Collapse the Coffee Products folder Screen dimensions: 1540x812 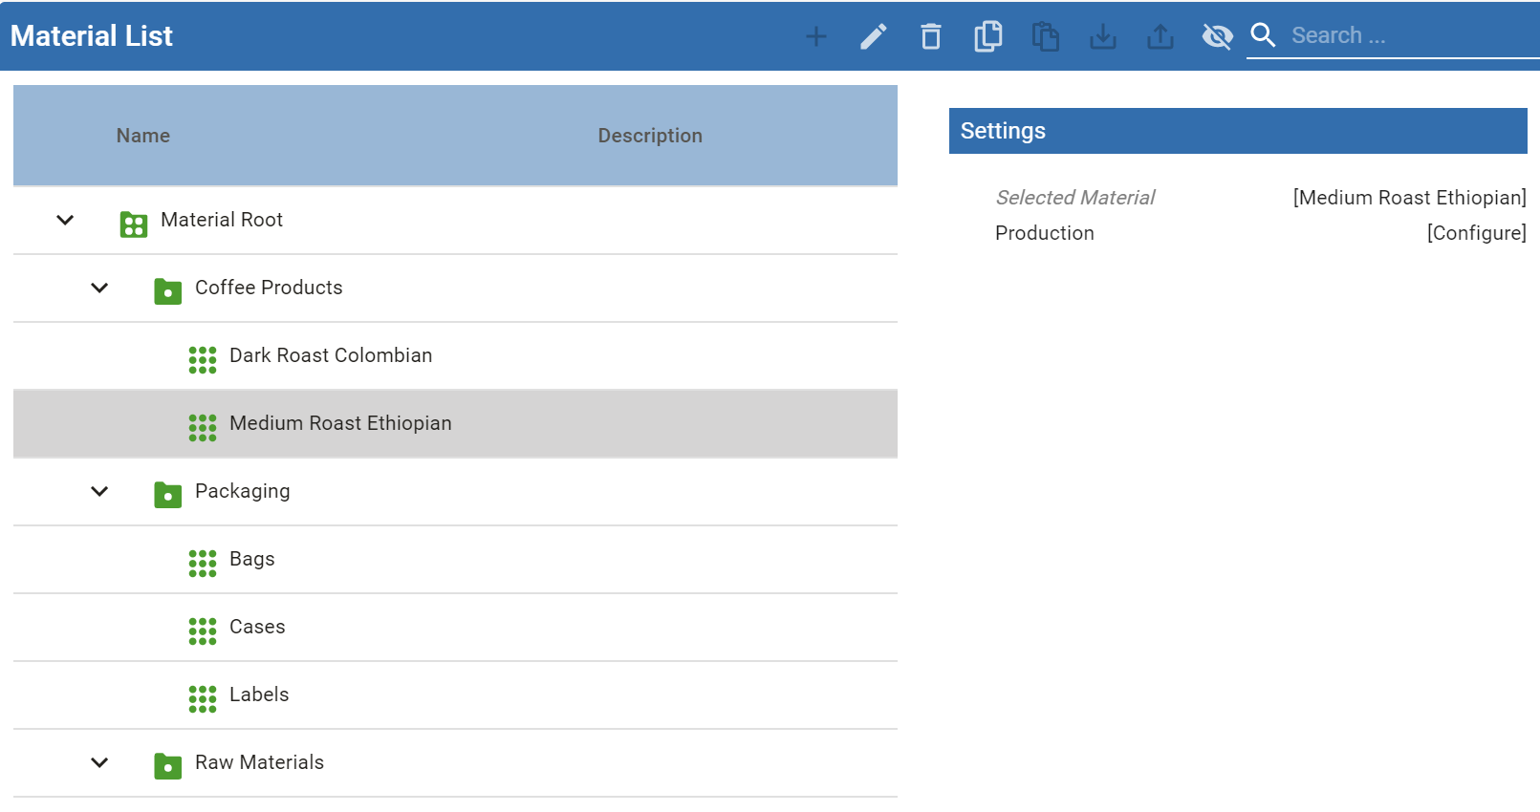pyautogui.click(x=99, y=288)
